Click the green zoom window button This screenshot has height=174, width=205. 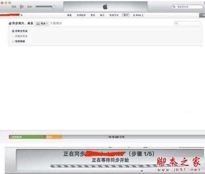10,3
